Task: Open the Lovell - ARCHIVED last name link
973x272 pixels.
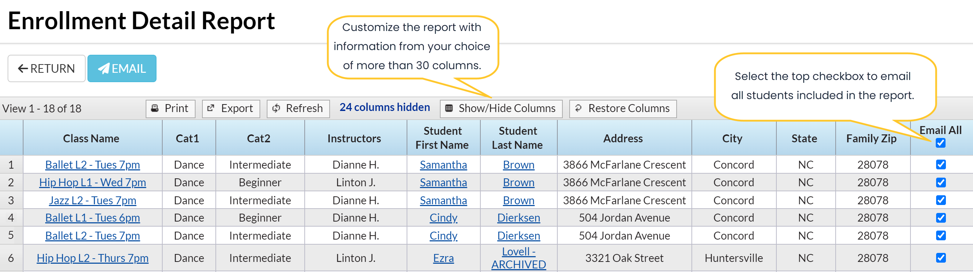Action: coord(518,258)
